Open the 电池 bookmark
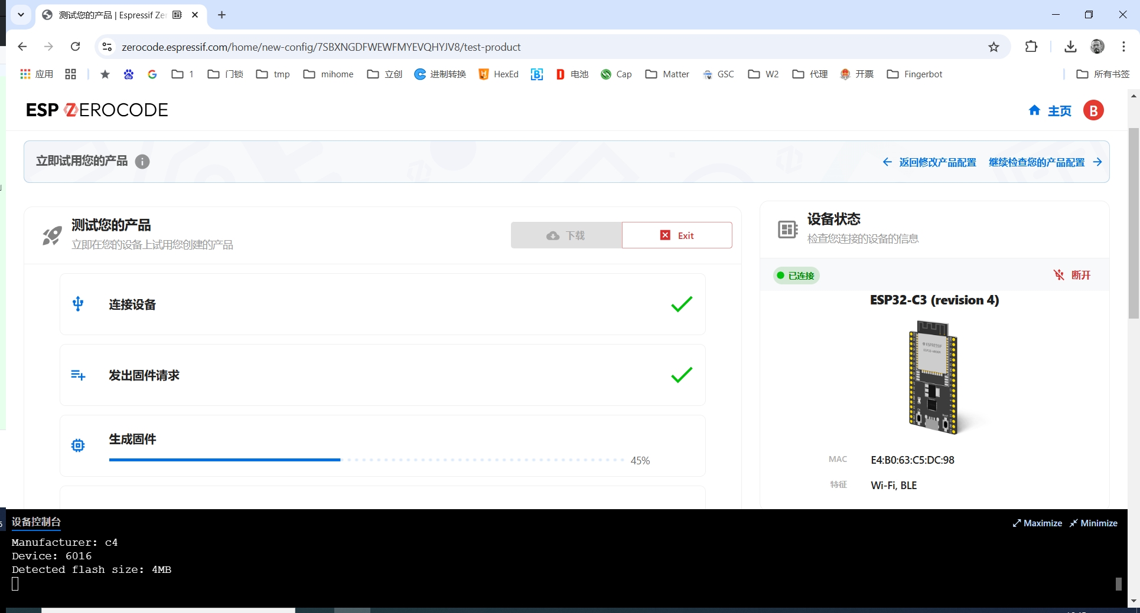Image resolution: width=1140 pixels, height=613 pixels. coord(572,74)
